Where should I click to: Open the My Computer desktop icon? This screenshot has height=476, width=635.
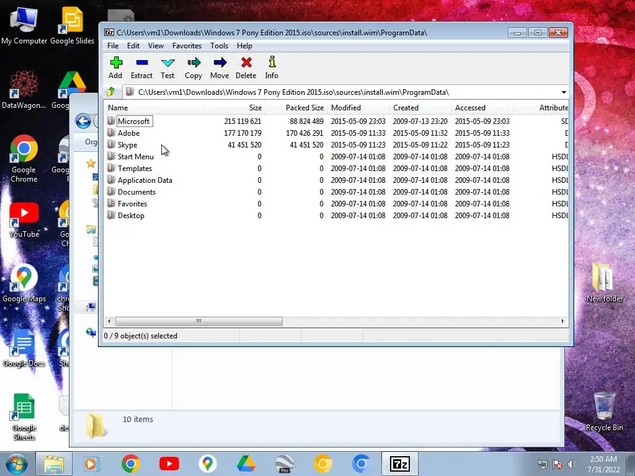pos(24,26)
